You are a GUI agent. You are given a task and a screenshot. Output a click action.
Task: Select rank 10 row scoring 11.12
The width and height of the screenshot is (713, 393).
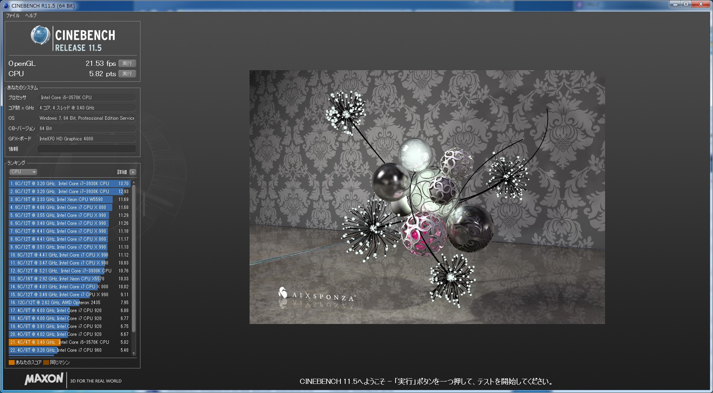point(70,255)
